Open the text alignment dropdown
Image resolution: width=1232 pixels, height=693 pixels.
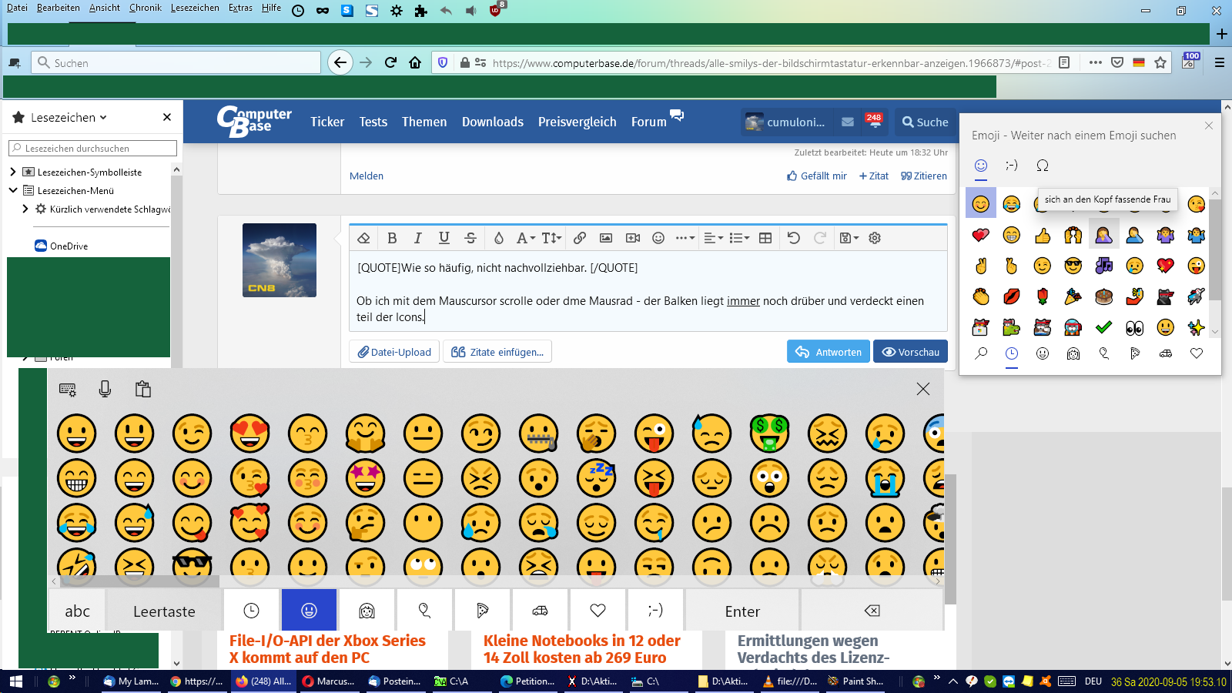[714, 238]
